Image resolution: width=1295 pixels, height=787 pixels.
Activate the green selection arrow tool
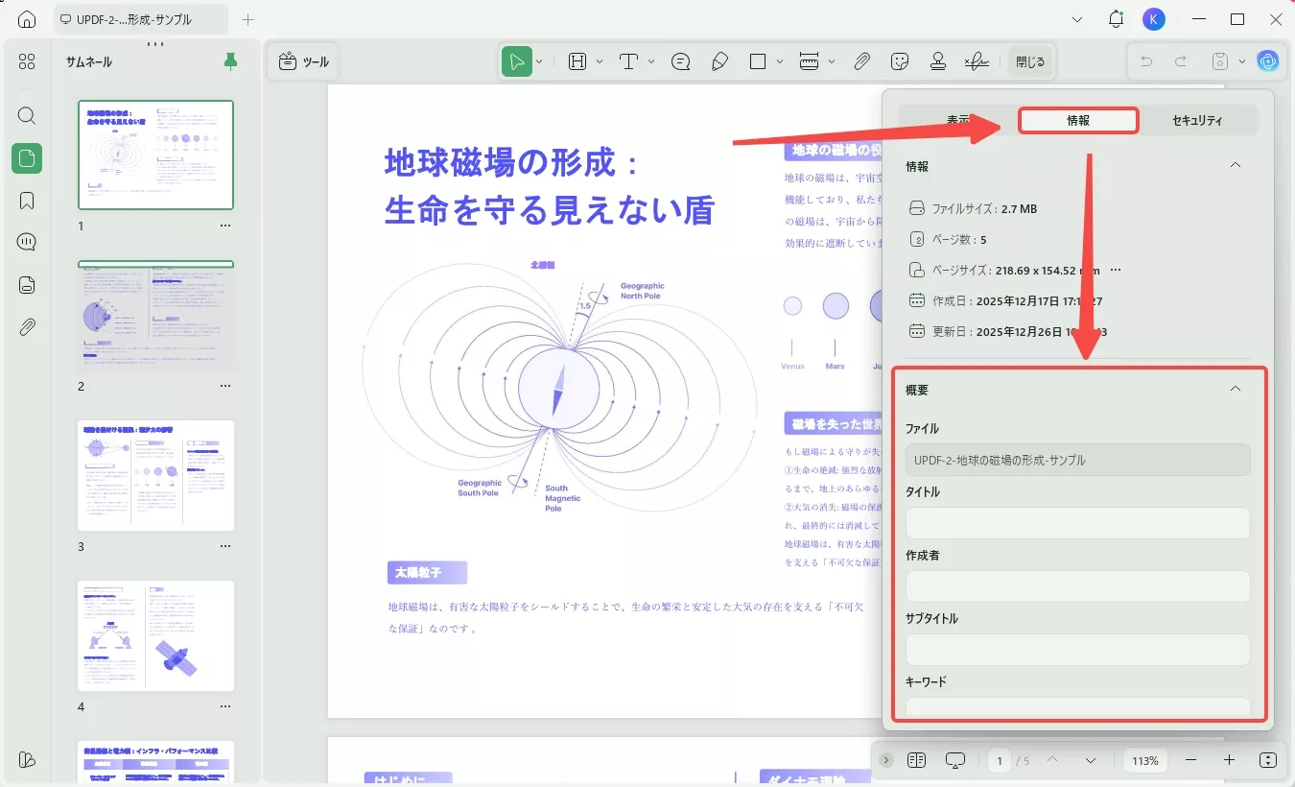coord(517,60)
